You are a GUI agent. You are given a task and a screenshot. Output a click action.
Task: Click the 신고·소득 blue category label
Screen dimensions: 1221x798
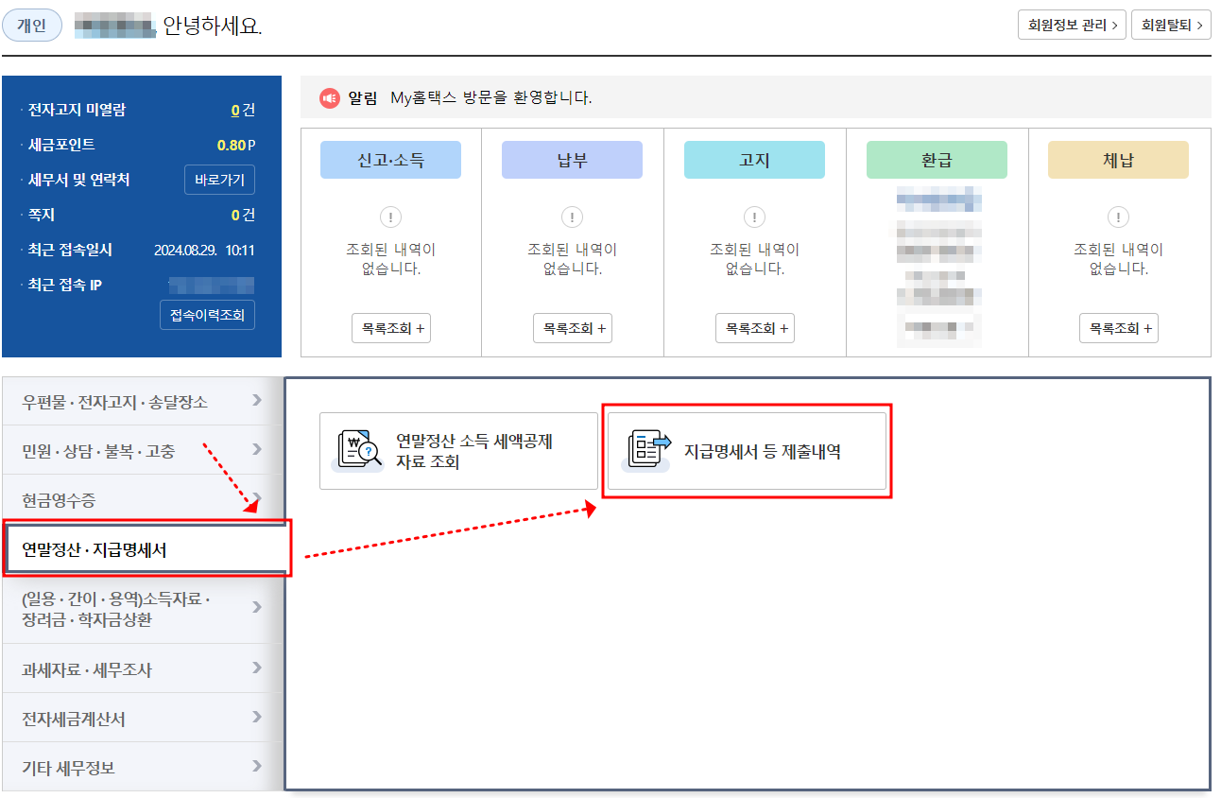390,160
